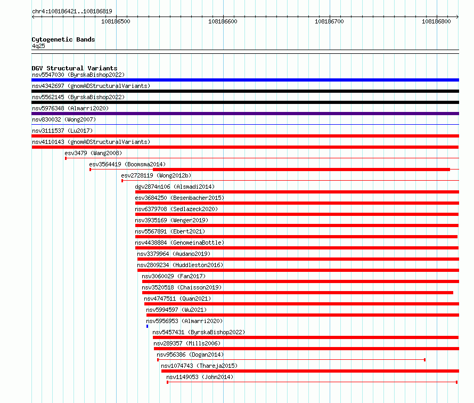Select nsv2809234 (Huddleston2016) label

point(180,265)
